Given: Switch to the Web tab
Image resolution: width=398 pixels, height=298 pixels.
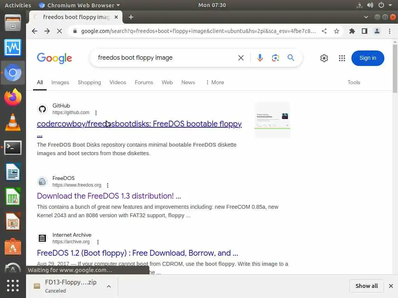Looking at the screenshot, I should click(x=167, y=82).
